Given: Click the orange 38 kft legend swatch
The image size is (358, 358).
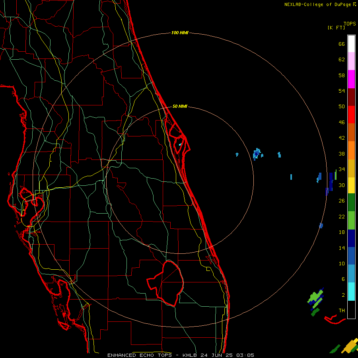Looking at the screenshot, I should point(351,150).
